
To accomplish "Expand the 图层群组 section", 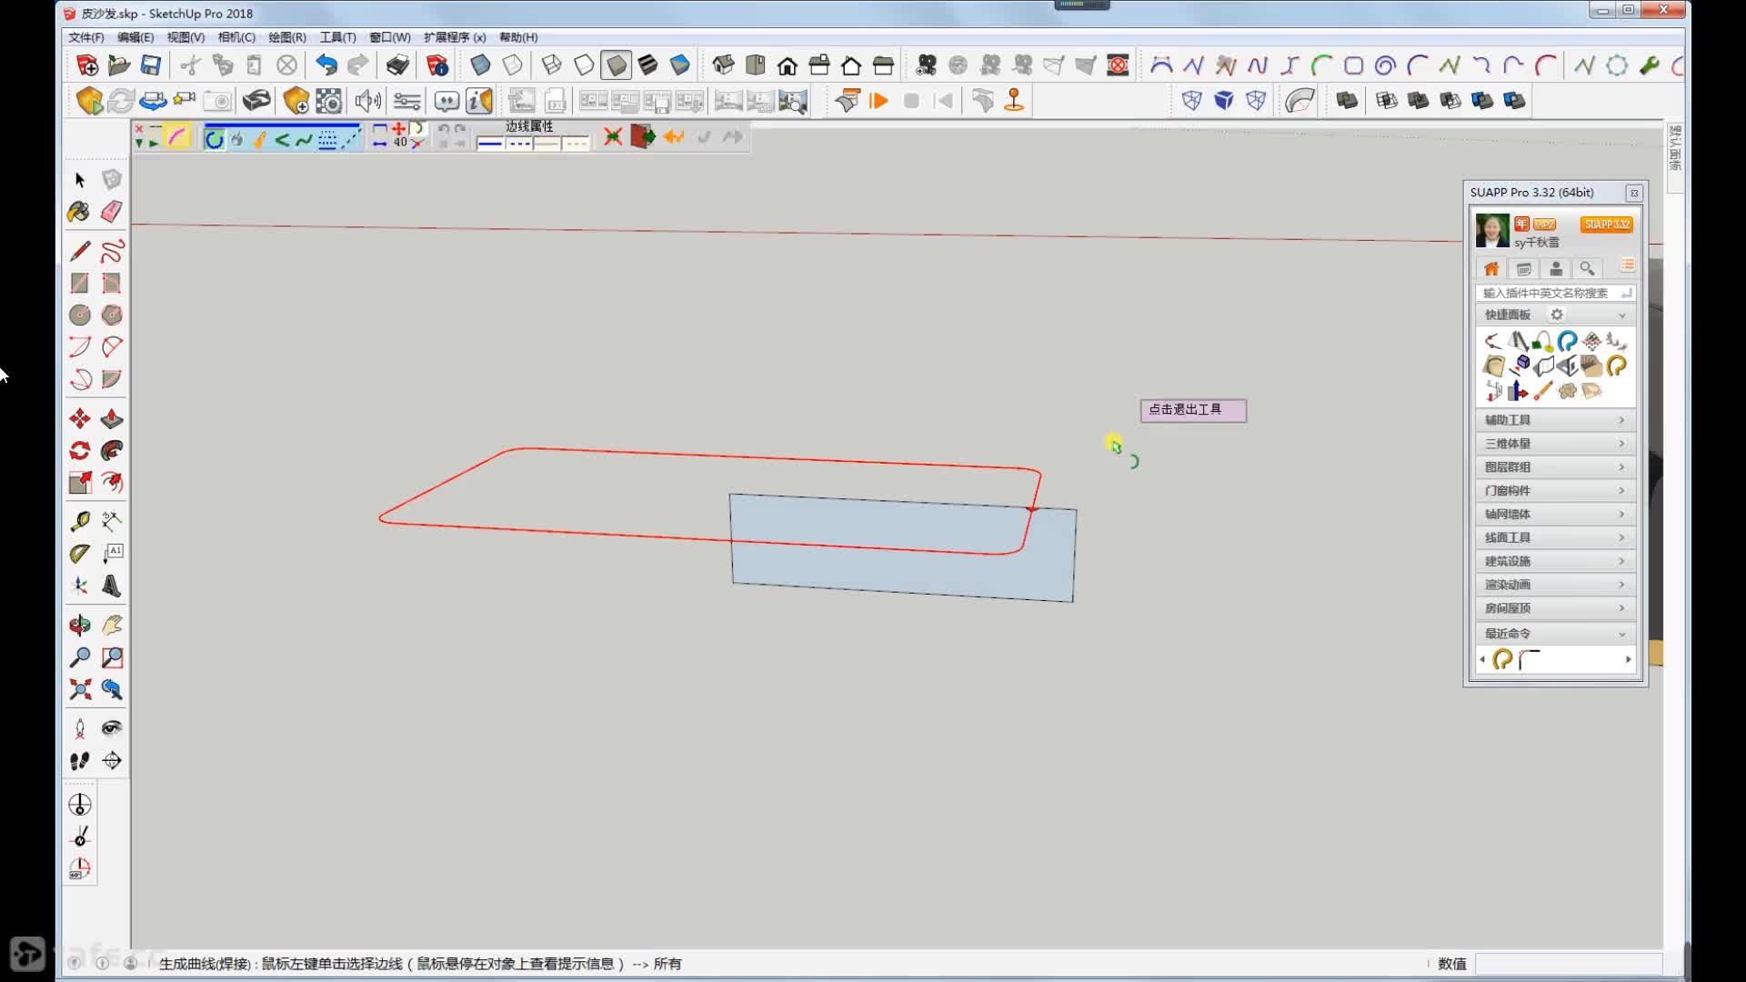I will pos(1555,467).
